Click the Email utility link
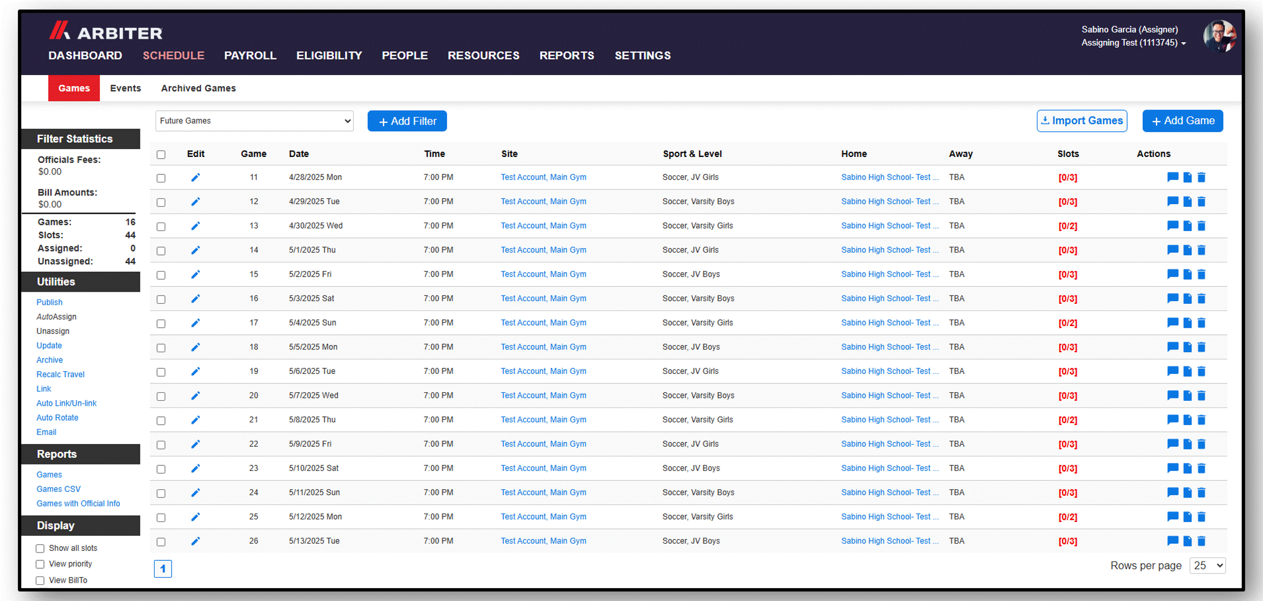Screen dimensions: 1263x601 tap(46, 432)
